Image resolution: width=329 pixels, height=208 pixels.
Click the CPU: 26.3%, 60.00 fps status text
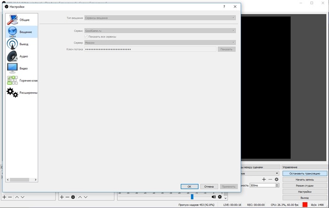click(284, 205)
